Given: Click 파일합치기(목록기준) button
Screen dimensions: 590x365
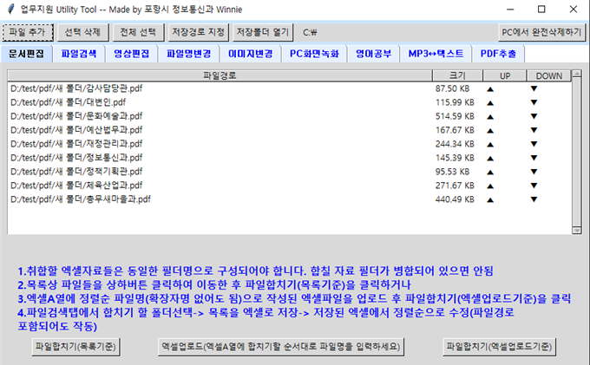Looking at the screenshot, I should [x=75, y=346].
